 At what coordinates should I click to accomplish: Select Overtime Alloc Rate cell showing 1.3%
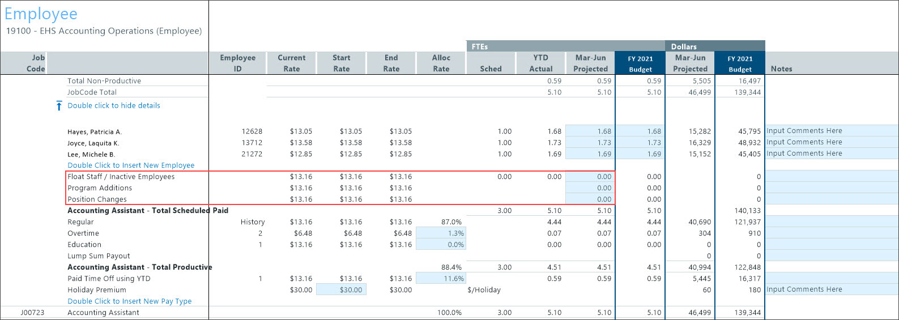pos(441,233)
